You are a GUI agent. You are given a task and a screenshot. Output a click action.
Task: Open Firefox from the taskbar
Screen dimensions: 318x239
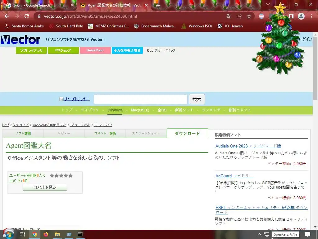(x=46, y=234)
